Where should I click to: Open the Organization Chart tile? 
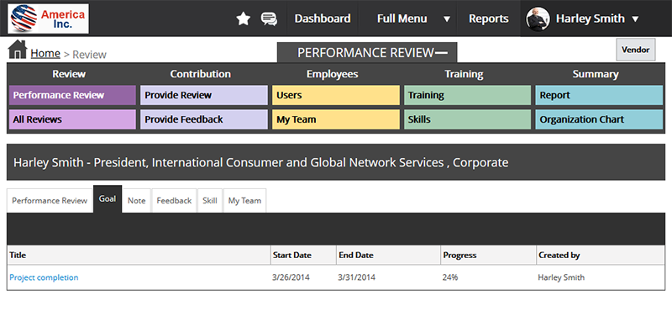tap(599, 119)
